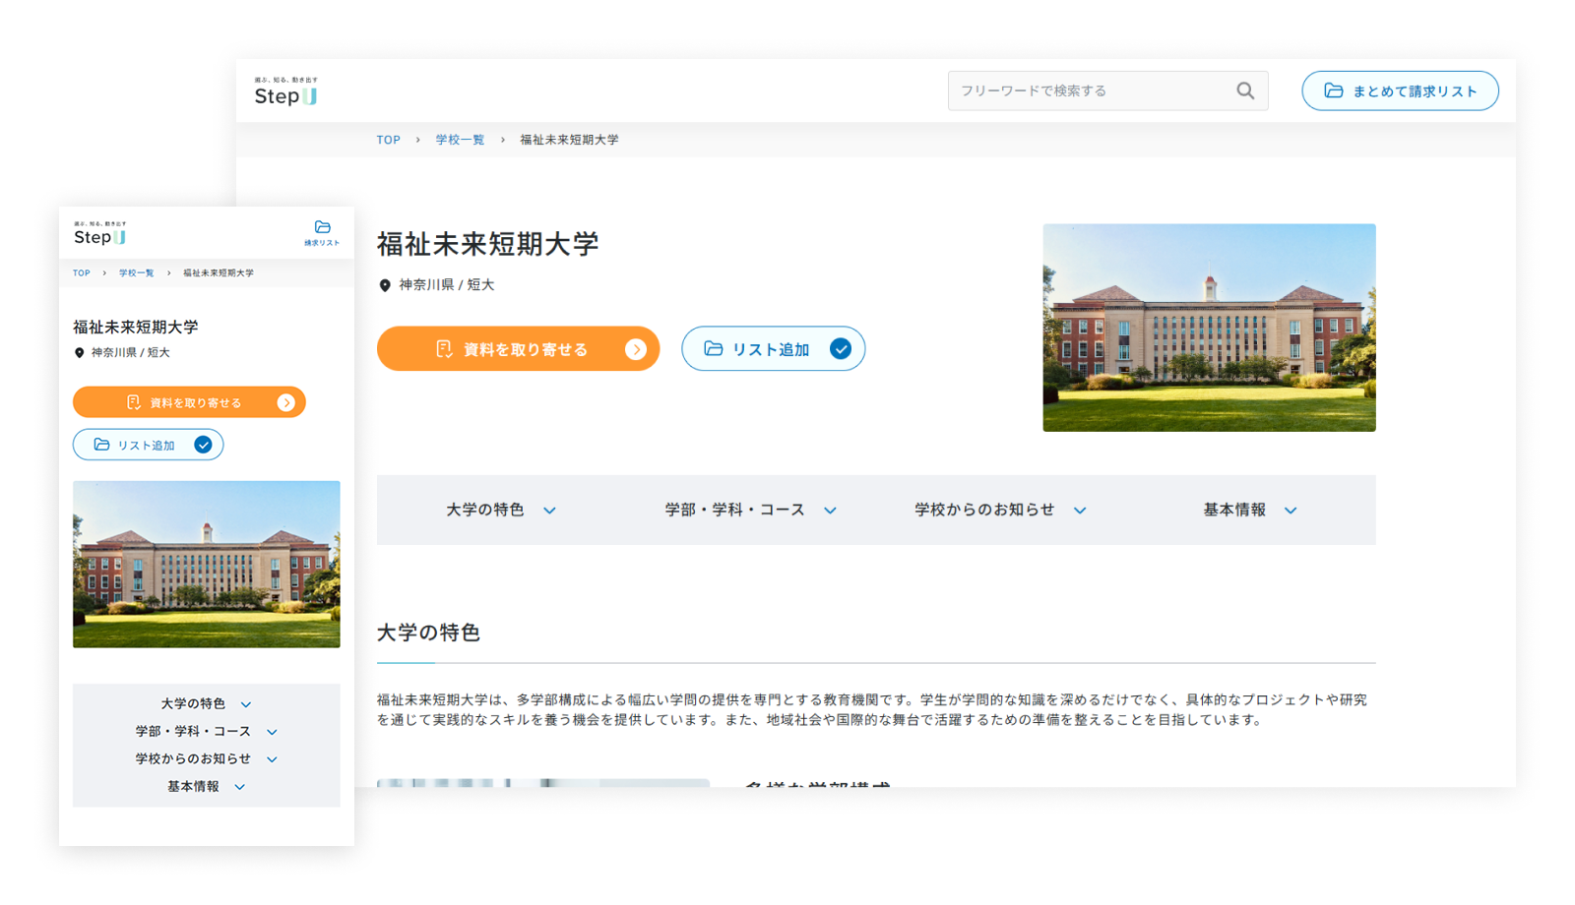Click the folder icon in まとめて請求リスト button

tap(1334, 90)
